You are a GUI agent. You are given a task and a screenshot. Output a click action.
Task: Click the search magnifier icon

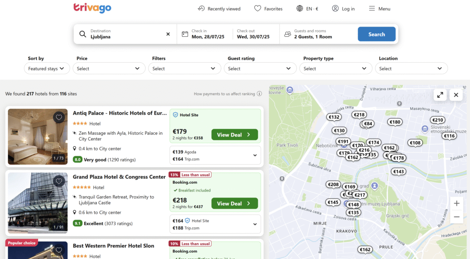click(x=83, y=34)
